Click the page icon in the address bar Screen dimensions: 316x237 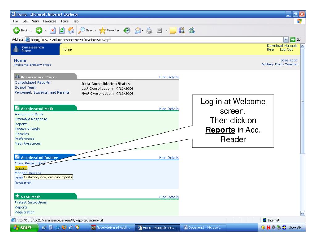point(27,40)
